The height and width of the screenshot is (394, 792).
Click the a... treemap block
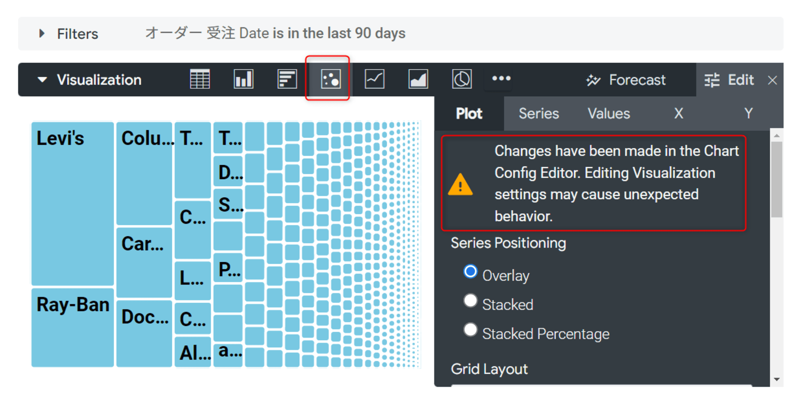coord(228,355)
